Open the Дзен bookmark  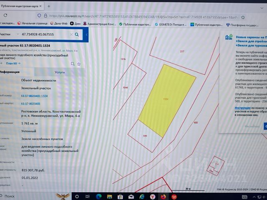[x=75, y=24]
